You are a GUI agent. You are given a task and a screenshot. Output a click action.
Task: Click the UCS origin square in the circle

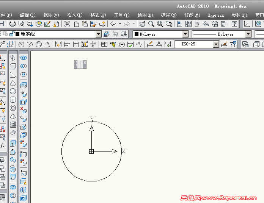(91, 151)
